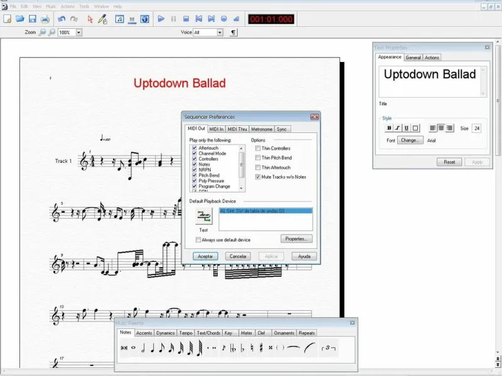Image resolution: width=502 pixels, height=376 pixels.
Task: Click Aceptar in Sequencer Preferences
Action: coord(205,256)
